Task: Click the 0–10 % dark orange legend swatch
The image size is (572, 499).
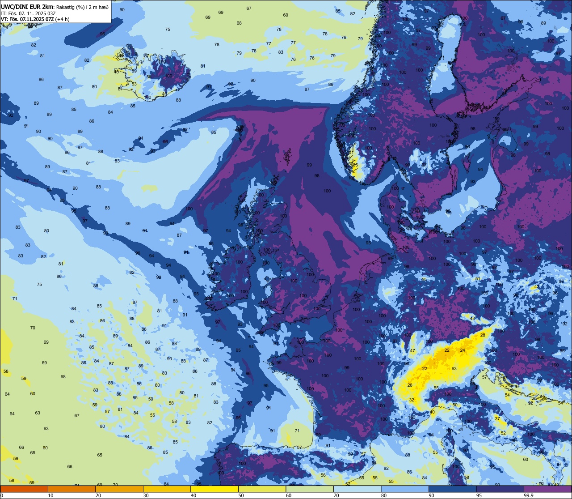Action: point(24,489)
